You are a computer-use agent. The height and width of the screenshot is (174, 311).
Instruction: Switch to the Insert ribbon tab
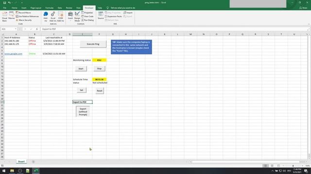tap(24, 8)
